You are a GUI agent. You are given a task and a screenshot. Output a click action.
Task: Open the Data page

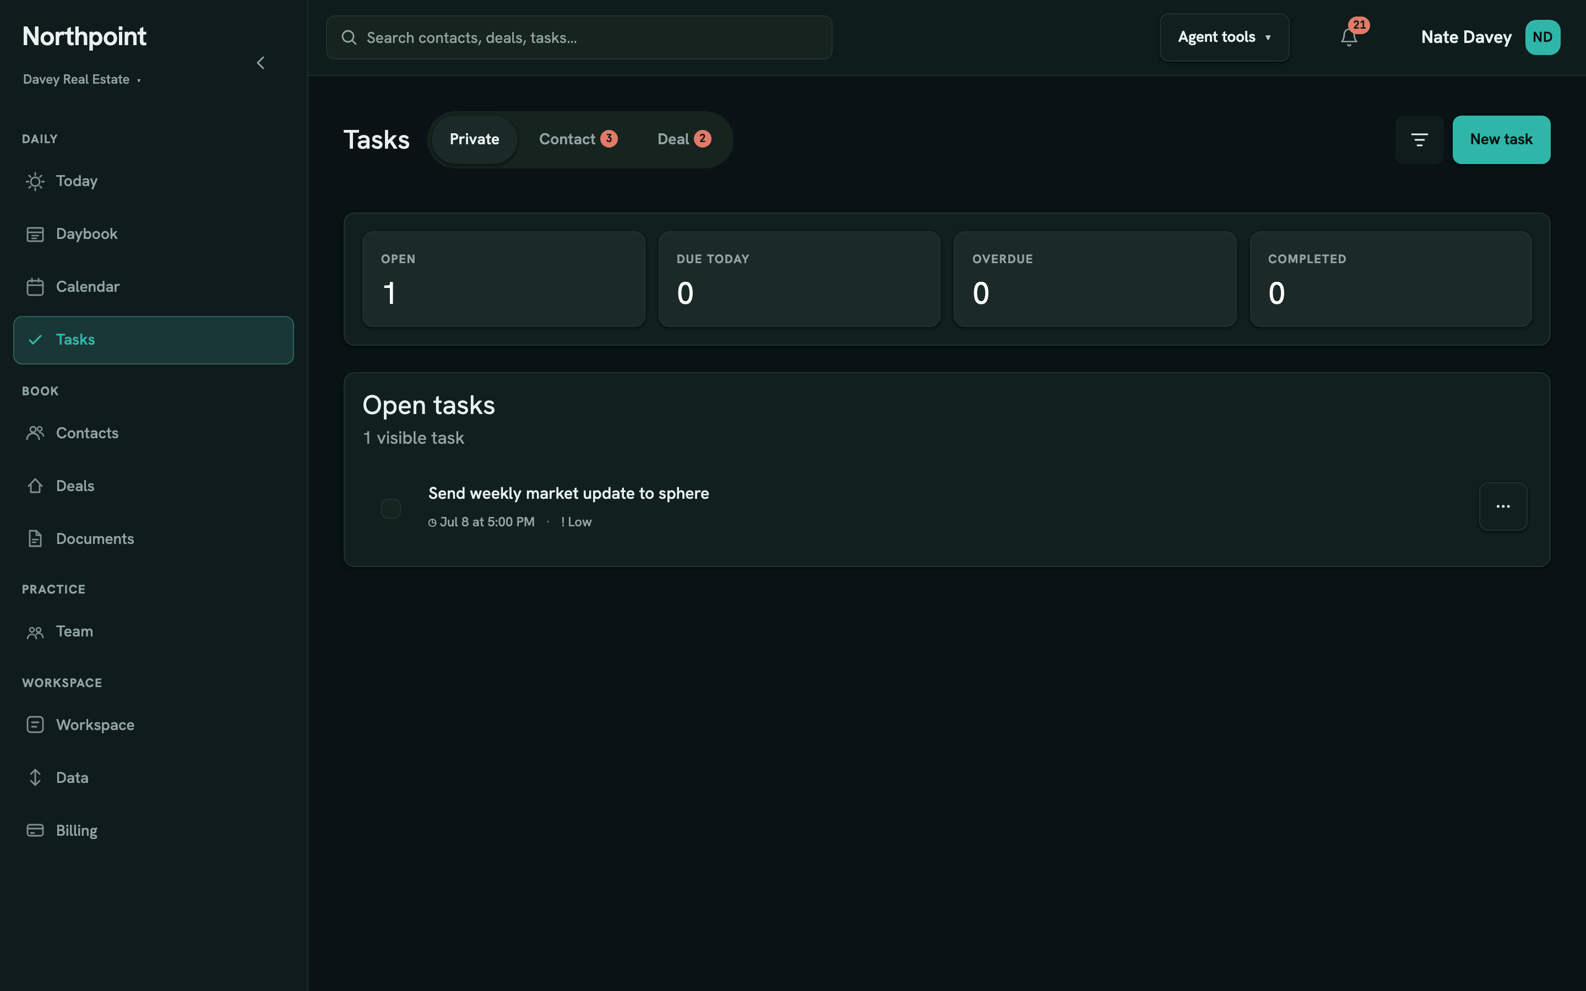tap(153, 777)
